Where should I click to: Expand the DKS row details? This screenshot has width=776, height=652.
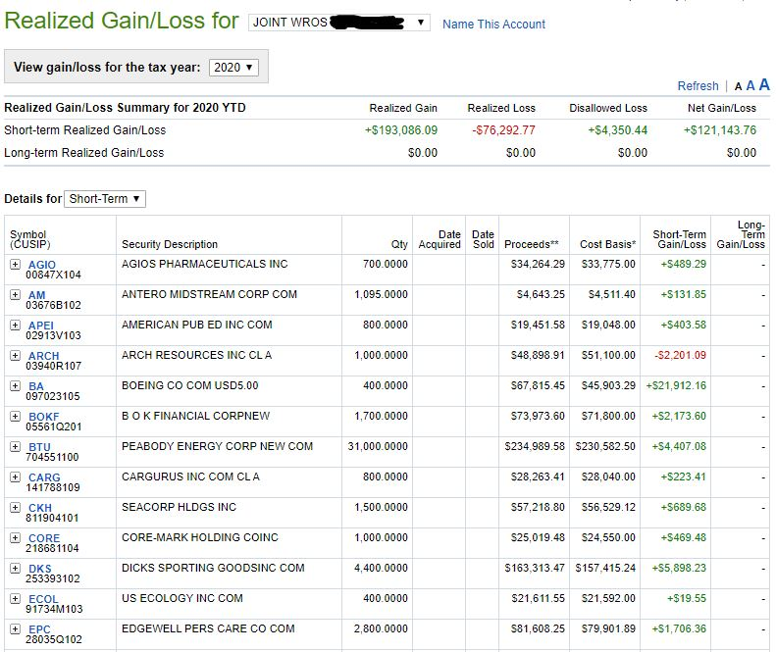point(15,569)
